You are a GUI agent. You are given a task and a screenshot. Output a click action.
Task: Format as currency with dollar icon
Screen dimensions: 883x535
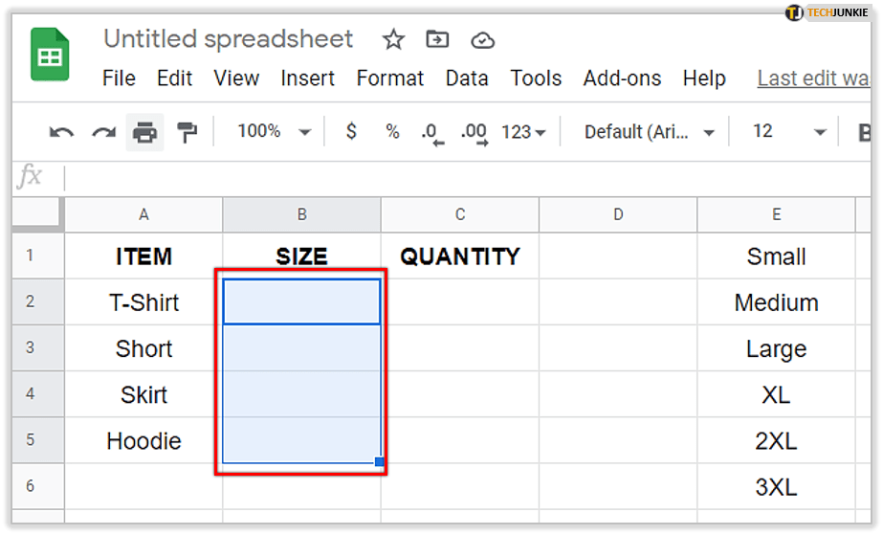351,132
